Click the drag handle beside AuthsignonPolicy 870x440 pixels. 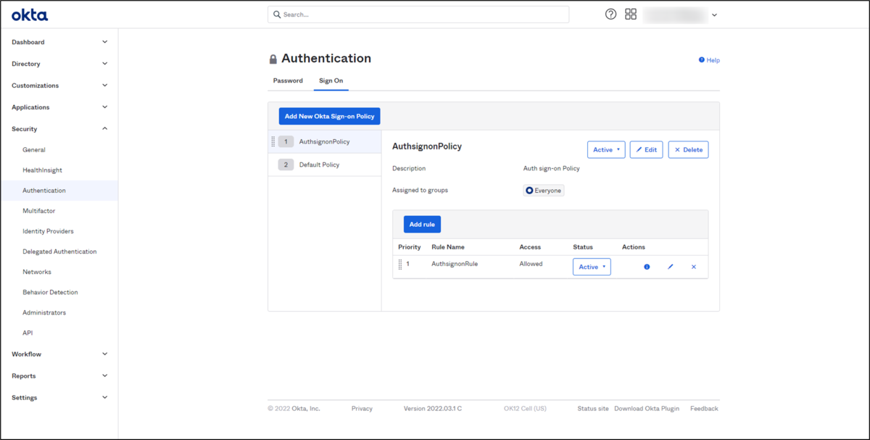coord(273,141)
